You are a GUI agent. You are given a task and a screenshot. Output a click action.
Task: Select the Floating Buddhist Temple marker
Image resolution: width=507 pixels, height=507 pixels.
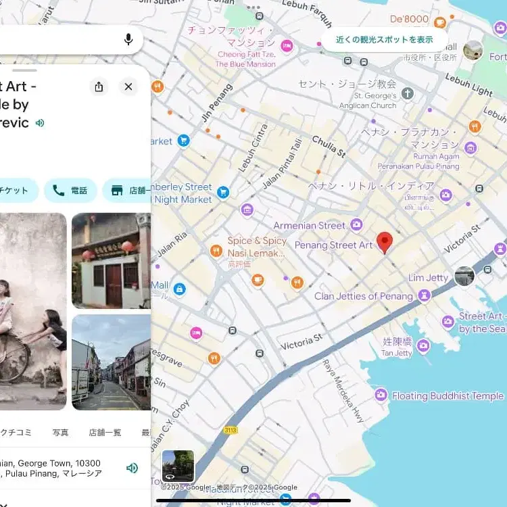381,395
